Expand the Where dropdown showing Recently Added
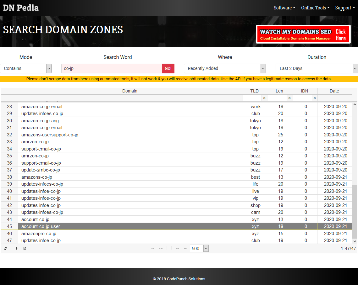 225,68
